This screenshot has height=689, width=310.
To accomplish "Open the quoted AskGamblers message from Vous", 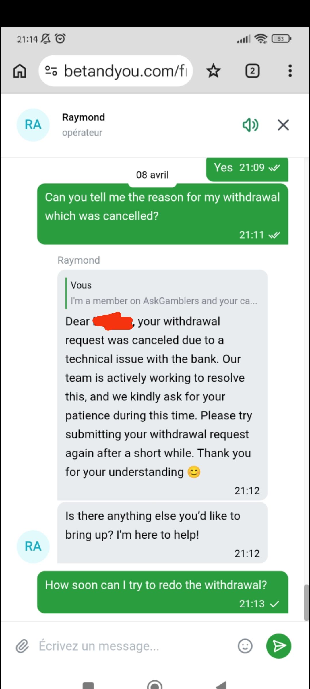I will point(162,293).
